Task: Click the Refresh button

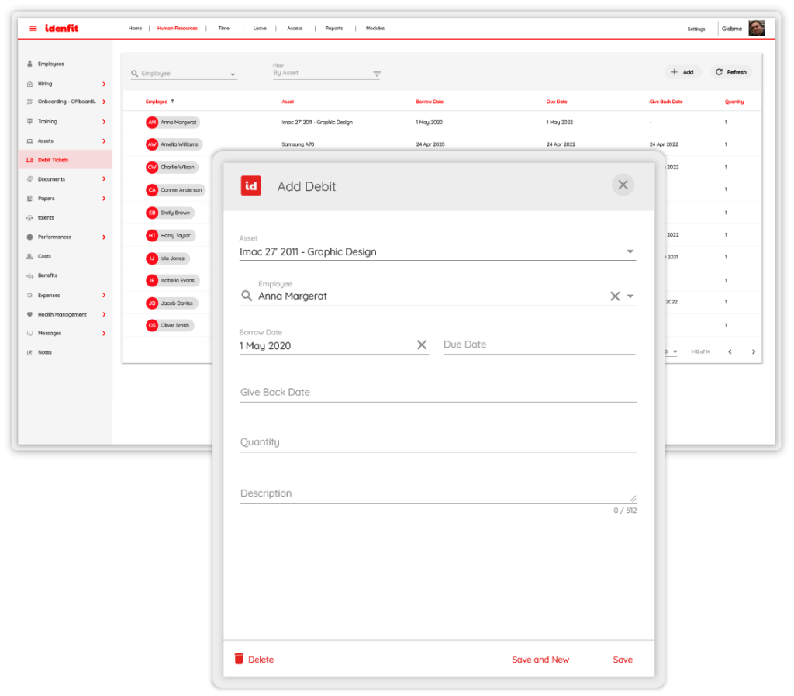Action: (730, 72)
